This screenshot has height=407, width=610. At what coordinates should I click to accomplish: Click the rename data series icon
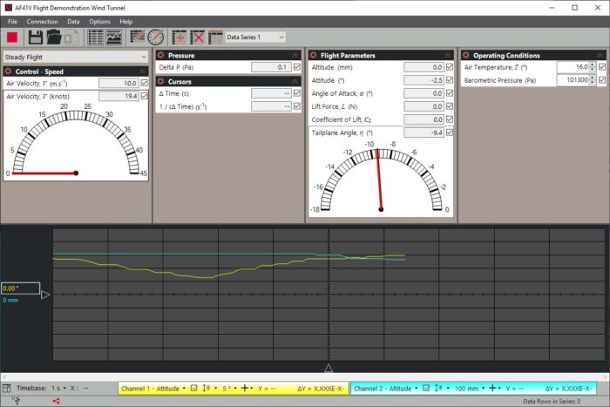tap(215, 37)
